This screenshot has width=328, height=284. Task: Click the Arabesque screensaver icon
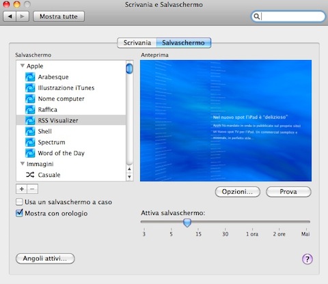30,77
